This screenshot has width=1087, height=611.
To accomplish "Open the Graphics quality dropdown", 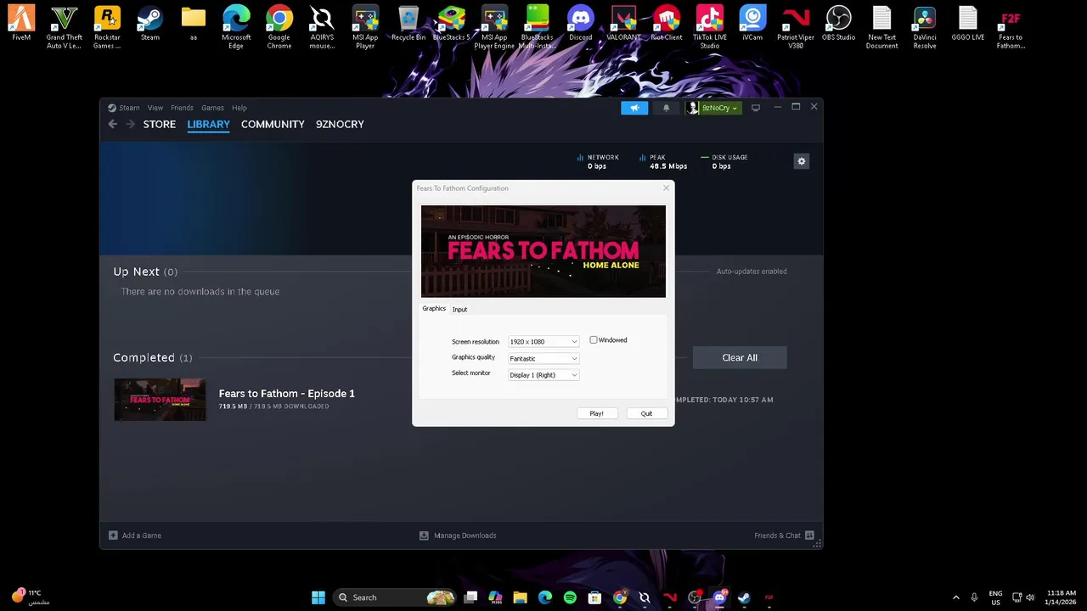I will [543, 358].
